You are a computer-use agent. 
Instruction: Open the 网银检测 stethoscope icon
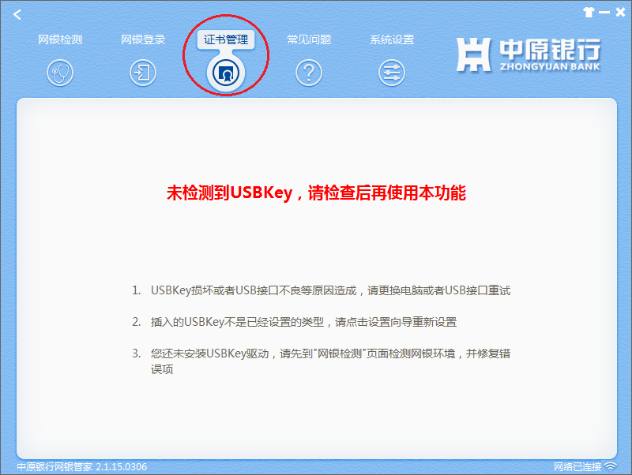pos(60,73)
